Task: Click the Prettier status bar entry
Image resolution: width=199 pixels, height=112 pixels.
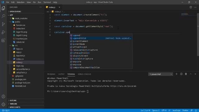Action: pyautogui.click(x=185, y=110)
